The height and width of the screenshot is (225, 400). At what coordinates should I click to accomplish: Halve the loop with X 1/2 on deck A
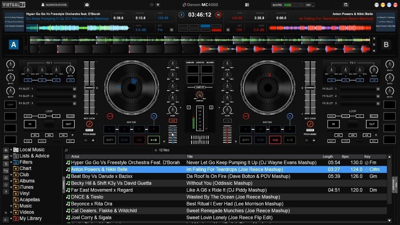tap(42, 116)
